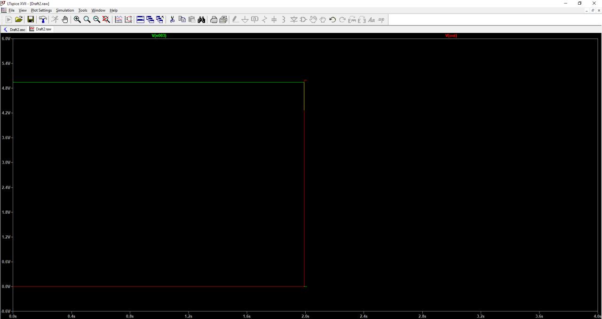This screenshot has height=319, width=602.
Task: Select the Draw Wire pencil tool
Action: (x=236, y=19)
